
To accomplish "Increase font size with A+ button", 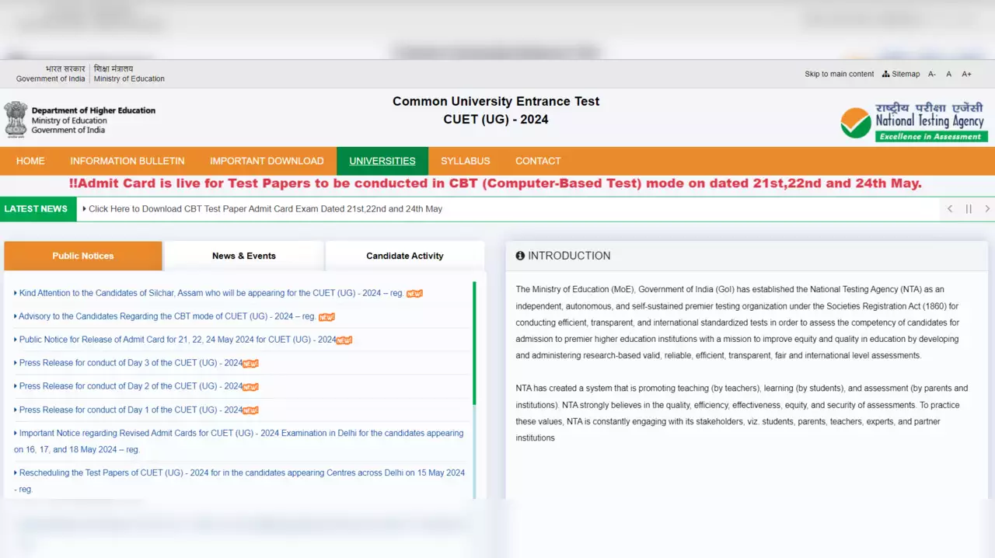I will [967, 74].
